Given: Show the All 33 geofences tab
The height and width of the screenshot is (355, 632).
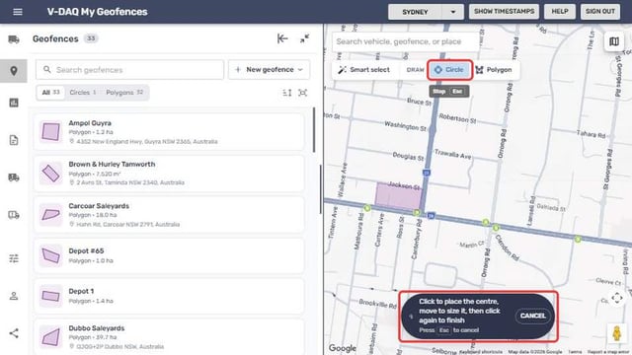Looking at the screenshot, I should [x=50, y=93].
